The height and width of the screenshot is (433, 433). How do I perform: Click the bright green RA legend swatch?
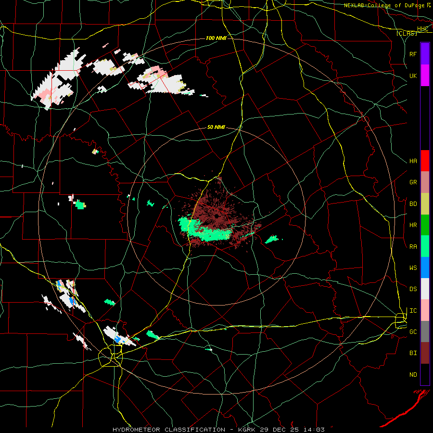coord(425,246)
